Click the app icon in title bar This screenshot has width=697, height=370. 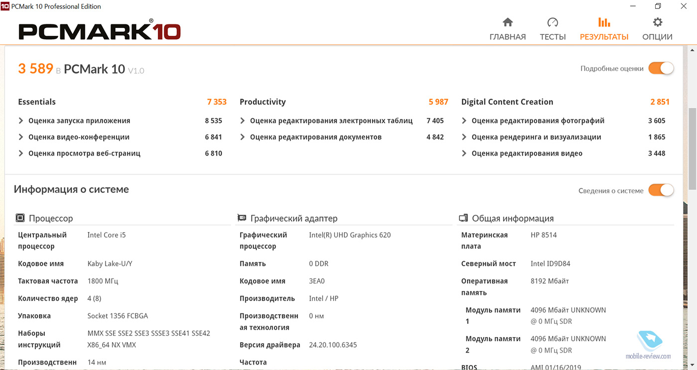[x=5, y=6]
